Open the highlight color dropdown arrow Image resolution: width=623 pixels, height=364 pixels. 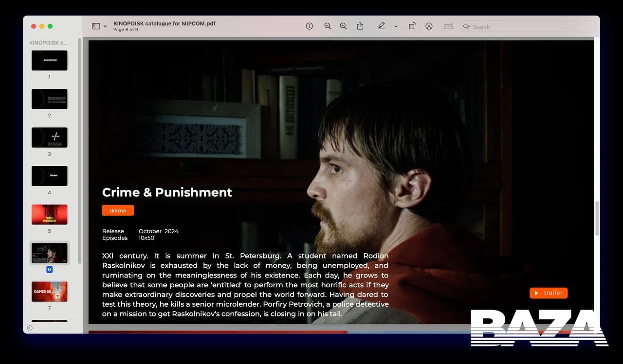tap(396, 26)
